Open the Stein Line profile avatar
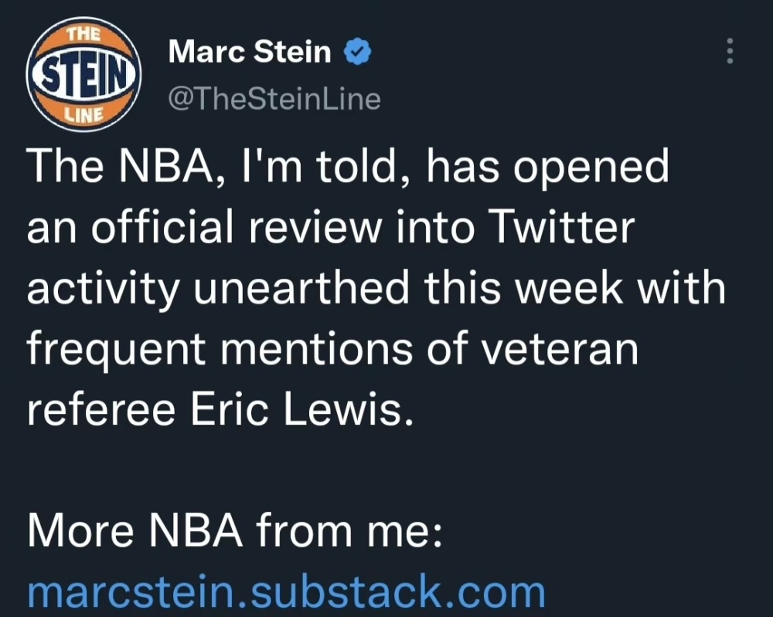This screenshot has width=773, height=617. coord(83,74)
